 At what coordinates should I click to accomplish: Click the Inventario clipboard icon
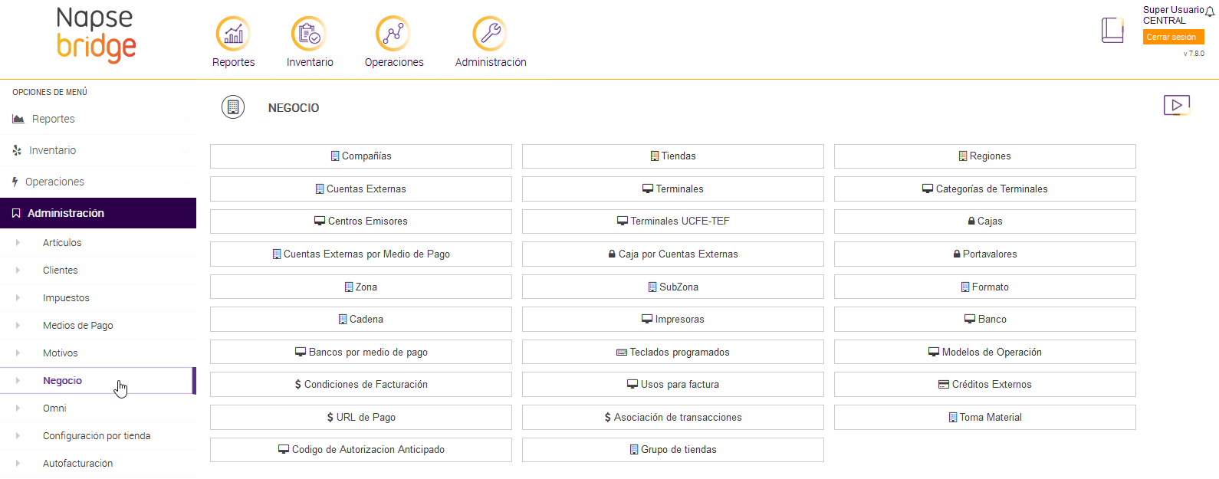[309, 34]
